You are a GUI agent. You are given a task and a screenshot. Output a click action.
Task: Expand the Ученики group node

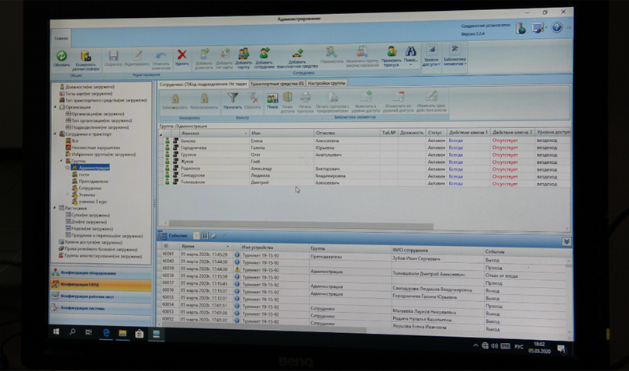point(67,195)
